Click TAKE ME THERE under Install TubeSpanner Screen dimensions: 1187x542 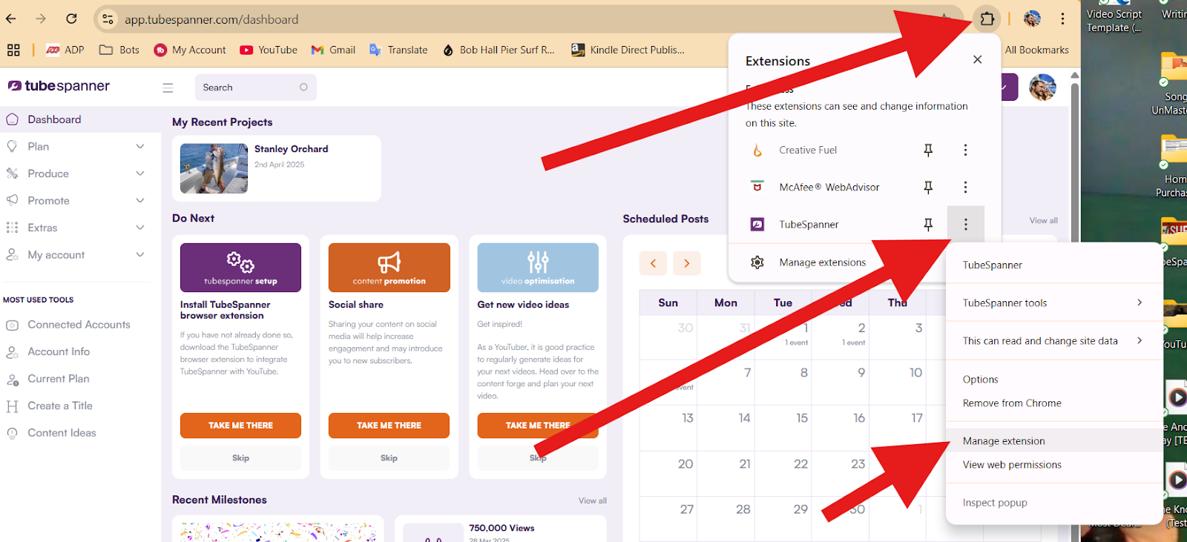tap(240, 426)
